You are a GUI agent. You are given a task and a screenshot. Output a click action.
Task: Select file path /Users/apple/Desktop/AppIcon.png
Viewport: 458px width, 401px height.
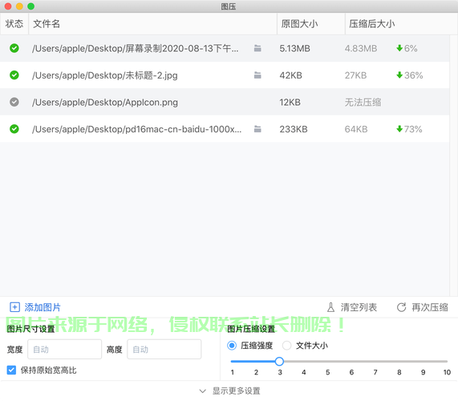(x=105, y=102)
